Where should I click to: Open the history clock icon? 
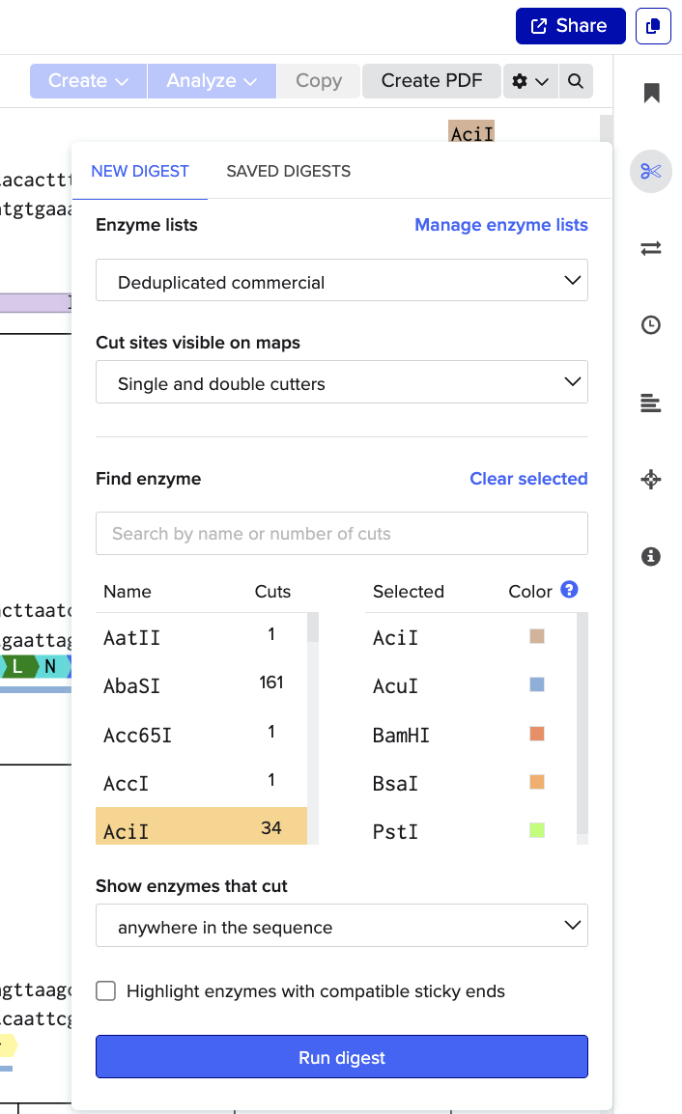(651, 326)
